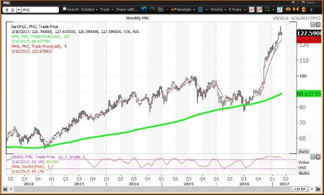Open the 5 Years range dropdown

coord(237,9)
